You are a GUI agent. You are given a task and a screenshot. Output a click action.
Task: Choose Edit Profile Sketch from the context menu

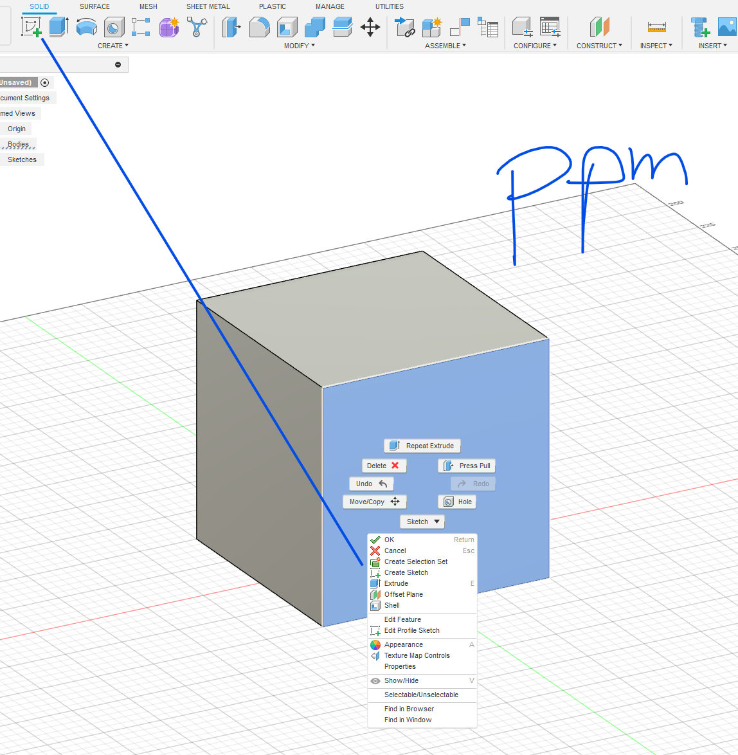(x=411, y=630)
